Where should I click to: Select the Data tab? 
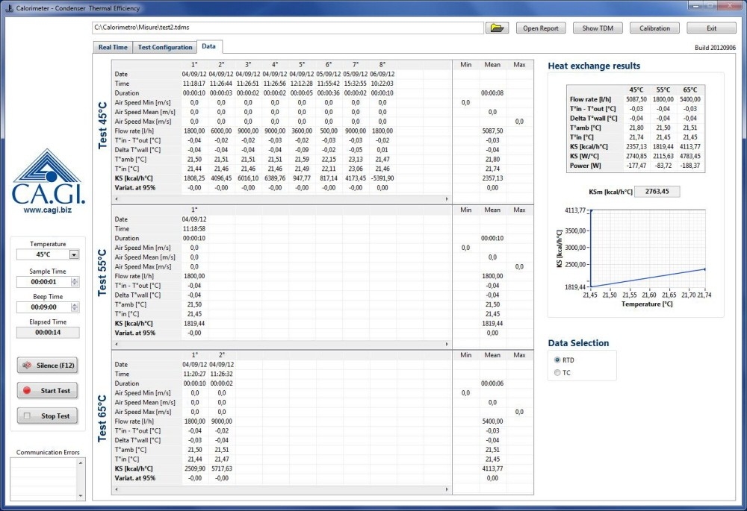(x=208, y=46)
